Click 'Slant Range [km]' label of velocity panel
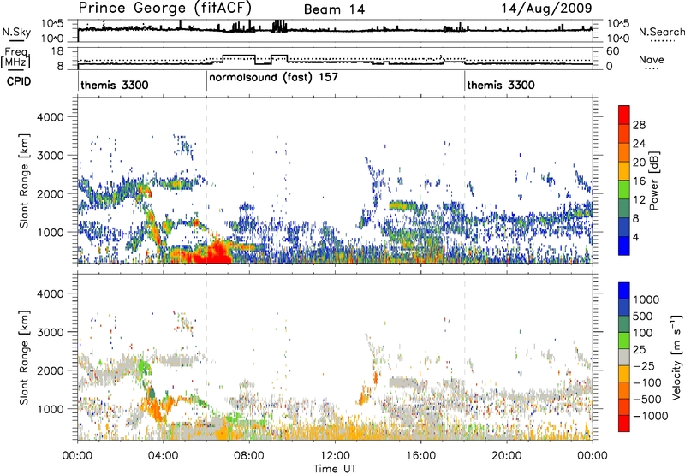 click(x=24, y=358)
